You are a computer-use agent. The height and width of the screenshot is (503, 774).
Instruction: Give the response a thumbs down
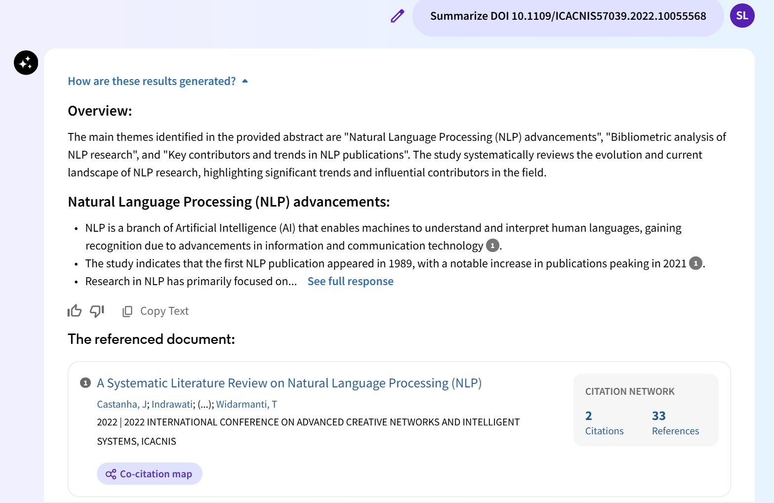pyautogui.click(x=97, y=311)
